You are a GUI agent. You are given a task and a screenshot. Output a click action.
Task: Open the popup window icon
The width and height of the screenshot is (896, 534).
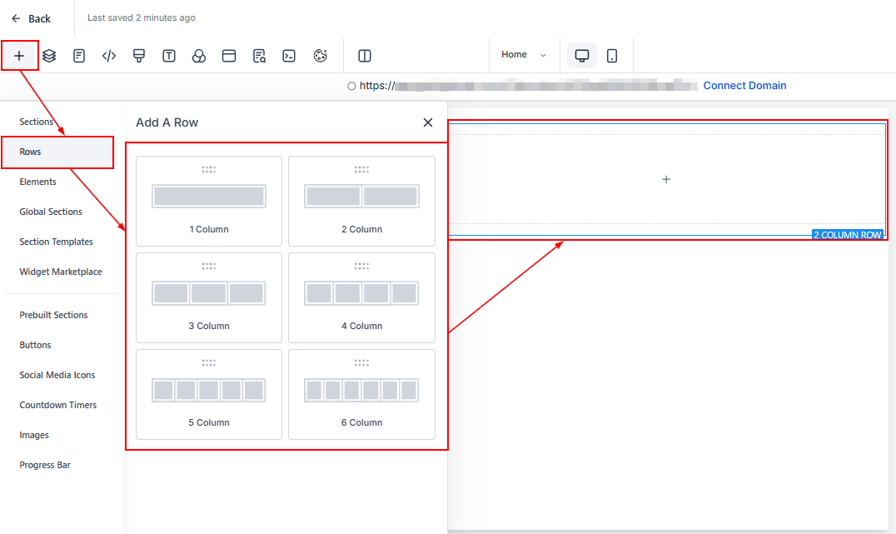(x=229, y=56)
